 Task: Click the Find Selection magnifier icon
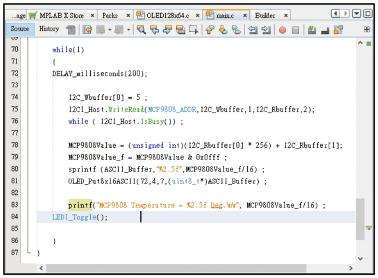(141, 29)
